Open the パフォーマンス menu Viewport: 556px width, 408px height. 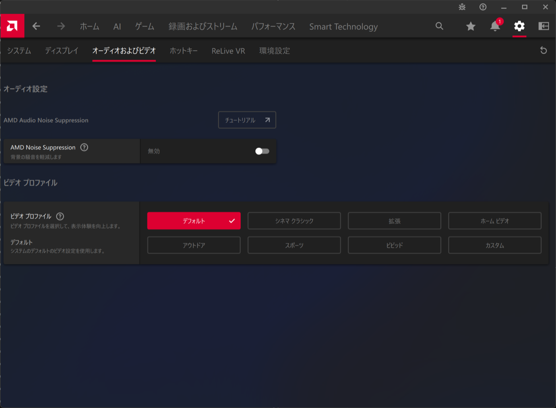(273, 27)
